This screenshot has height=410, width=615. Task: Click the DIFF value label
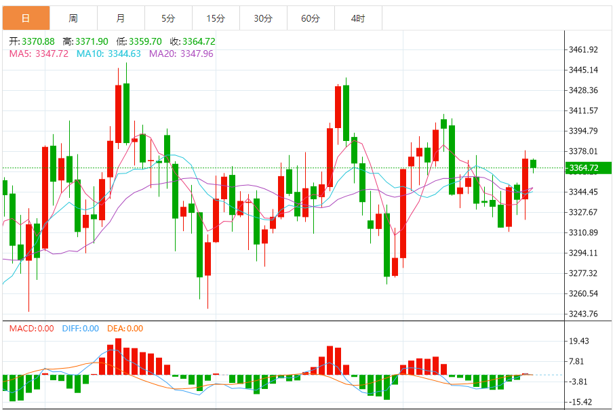81,329
